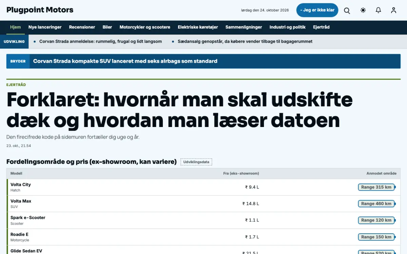Click the Range 120 km badge
407x254 pixels.
click(376, 220)
